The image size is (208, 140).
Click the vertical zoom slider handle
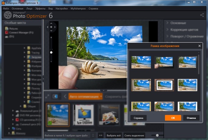[x=51, y=52]
